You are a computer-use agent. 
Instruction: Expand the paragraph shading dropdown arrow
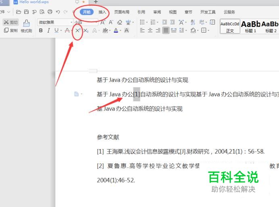coord(198,31)
